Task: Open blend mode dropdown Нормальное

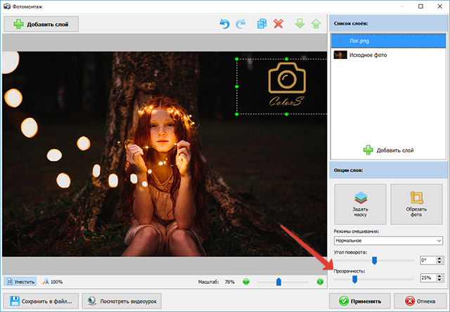Action: pos(388,240)
